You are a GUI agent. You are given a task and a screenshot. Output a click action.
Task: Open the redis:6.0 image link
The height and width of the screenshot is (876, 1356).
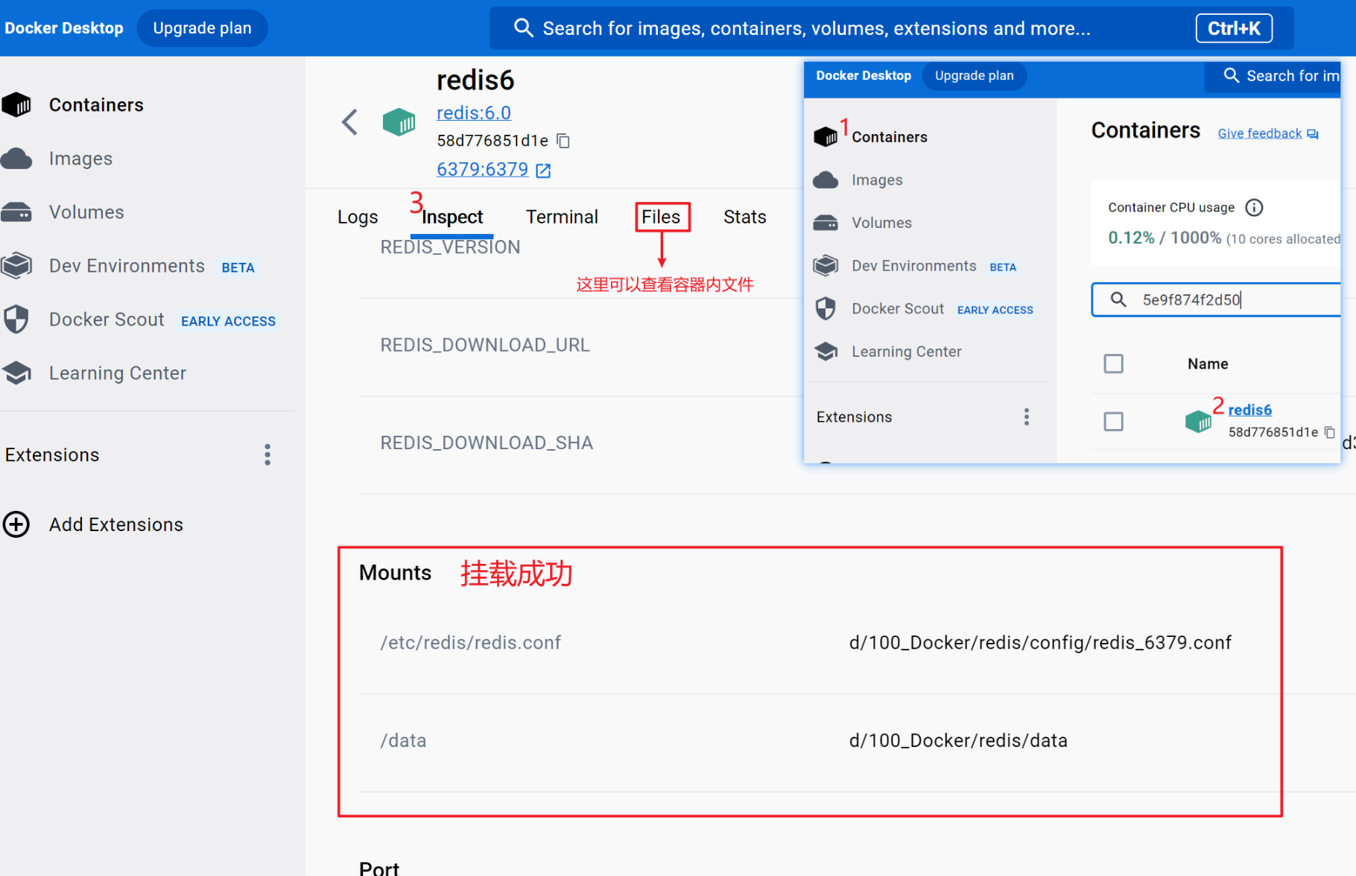coord(474,113)
